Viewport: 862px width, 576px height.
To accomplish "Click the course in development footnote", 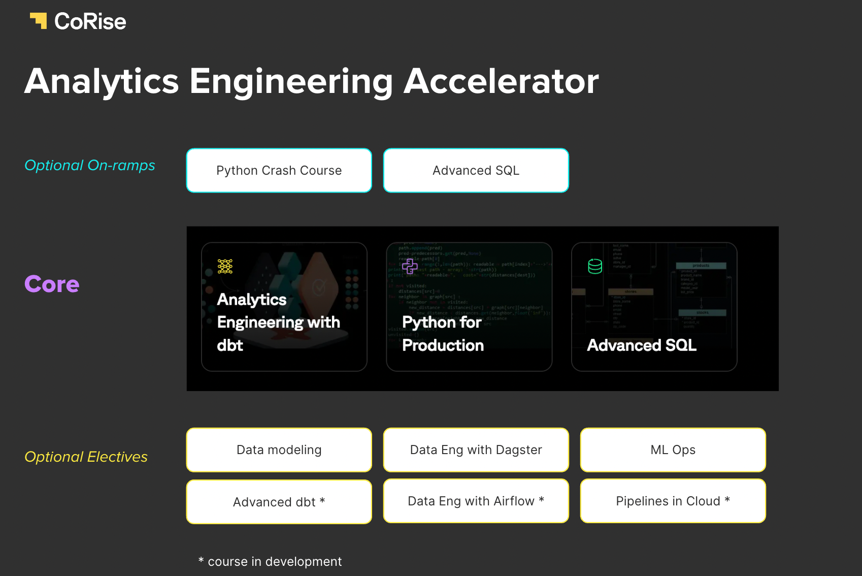I will [x=270, y=561].
